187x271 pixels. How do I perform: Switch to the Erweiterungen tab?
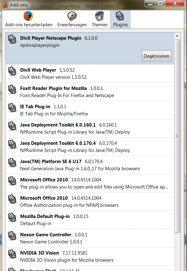(x=72, y=19)
